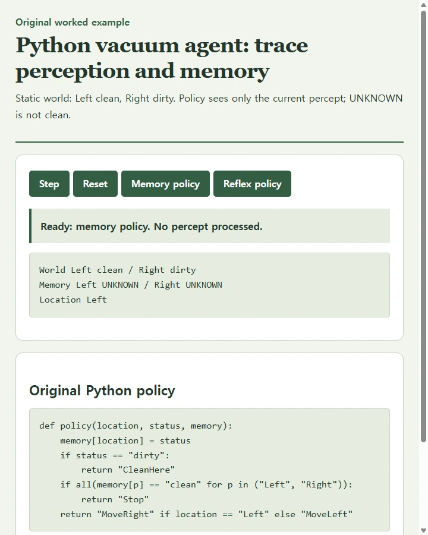Click the 'Static world: Left clean' description
This screenshot has width=428, height=535.
click(x=209, y=106)
